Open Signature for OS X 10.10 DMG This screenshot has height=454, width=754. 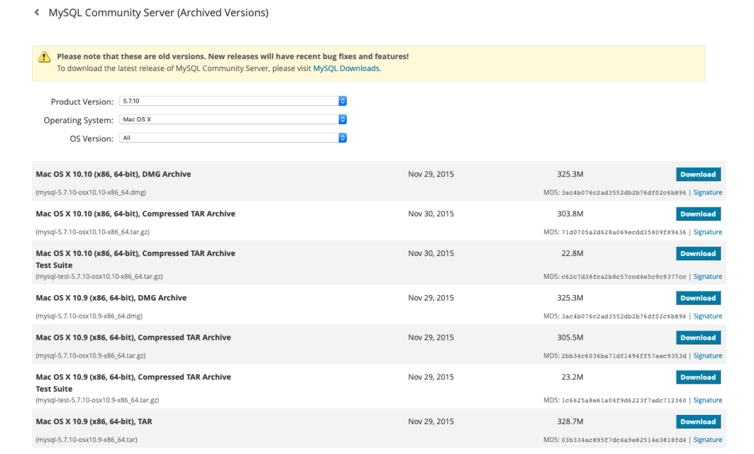(707, 192)
